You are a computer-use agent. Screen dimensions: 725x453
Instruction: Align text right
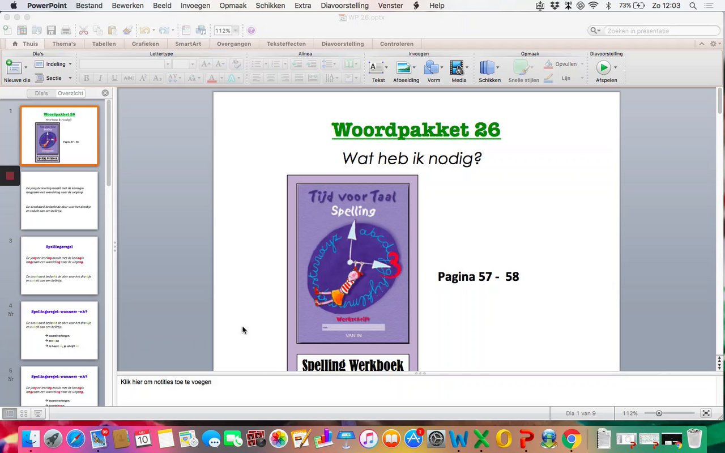[x=285, y=78]
